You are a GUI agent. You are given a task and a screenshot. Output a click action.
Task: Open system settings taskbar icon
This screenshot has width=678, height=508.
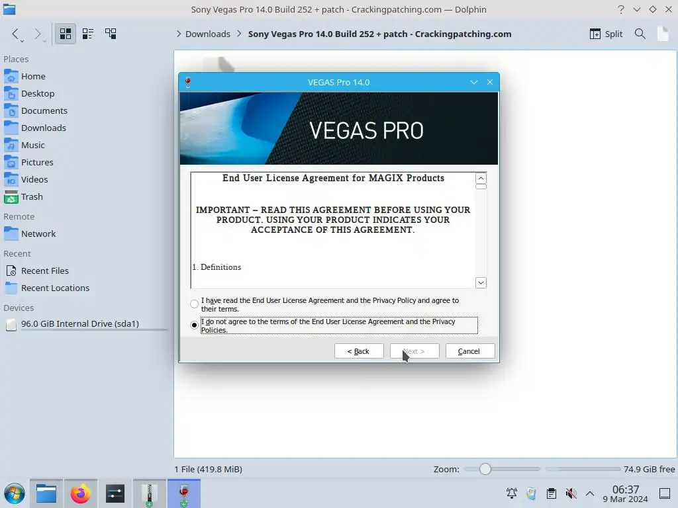coord(115,493)
